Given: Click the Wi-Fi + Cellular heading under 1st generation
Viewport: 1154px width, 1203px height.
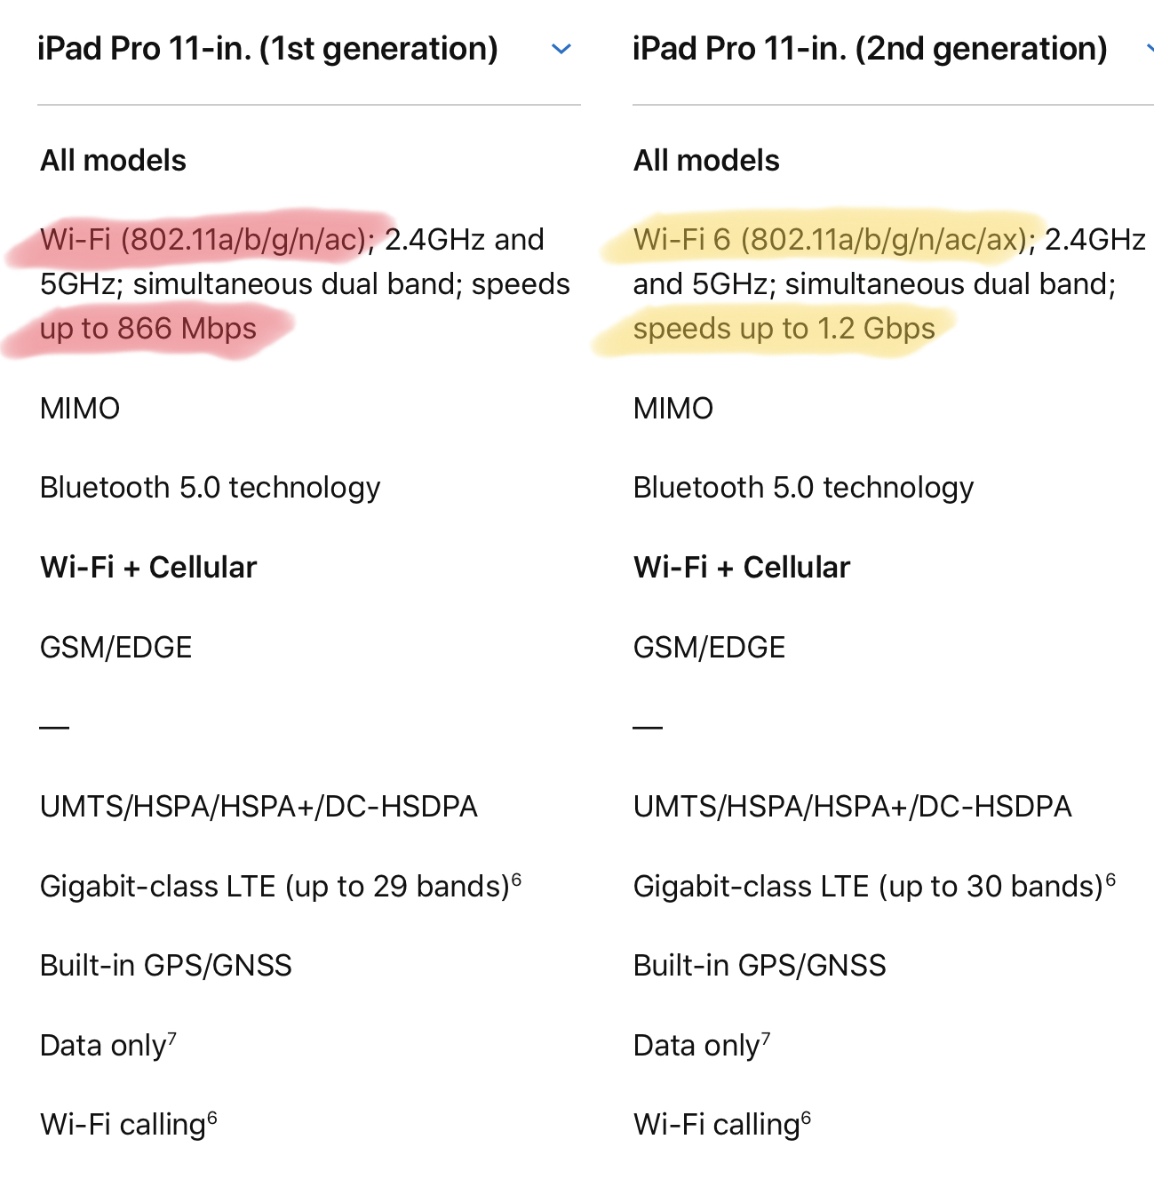Looking at the screenshot, I should click(148, 568).
